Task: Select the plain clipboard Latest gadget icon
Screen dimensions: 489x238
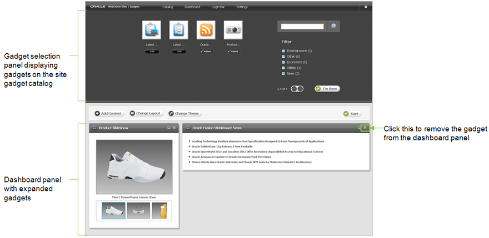Action: click(x=179, y=30)
